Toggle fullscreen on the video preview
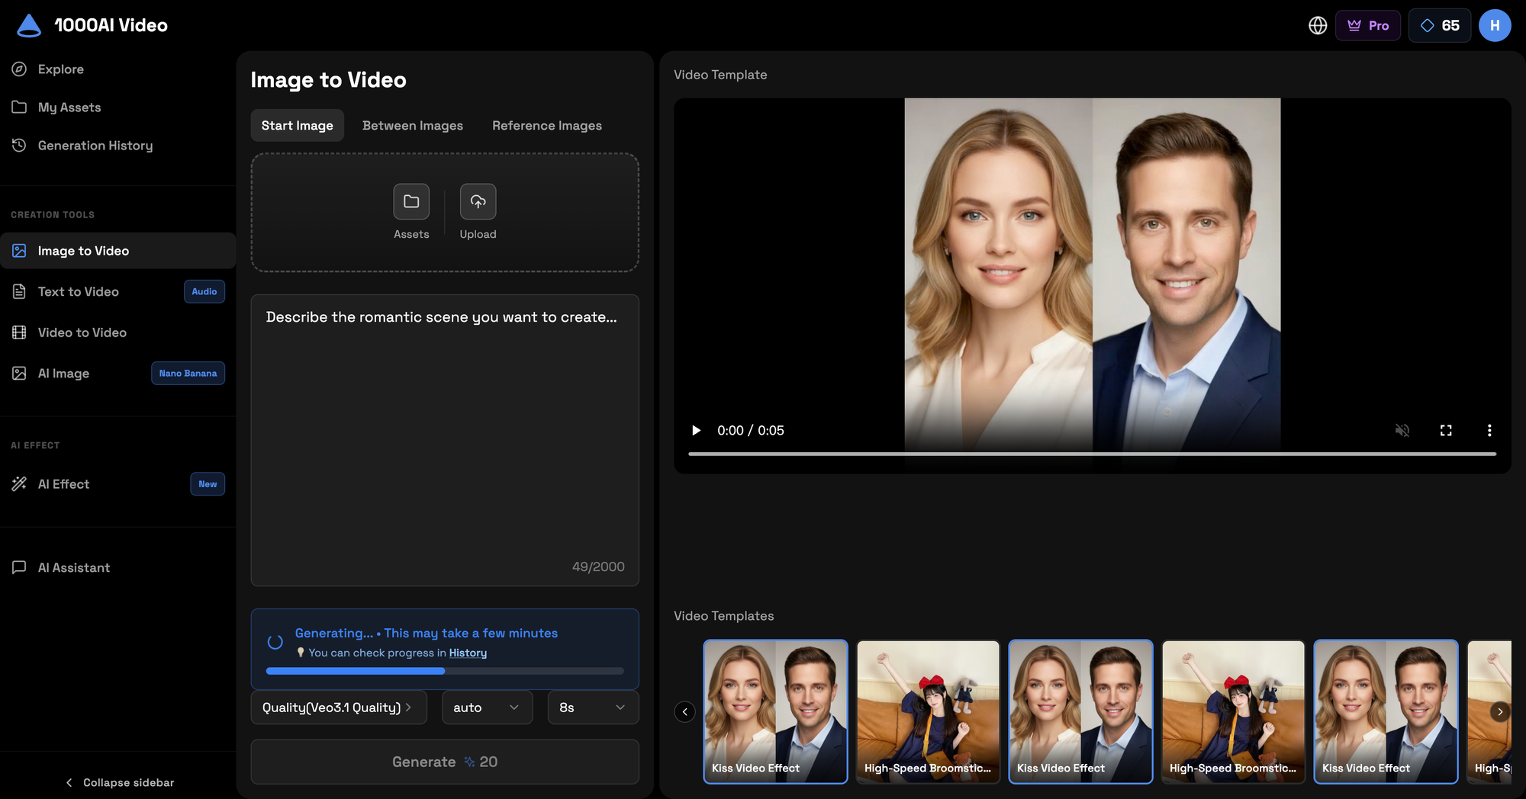 [x=1446, y=430]
